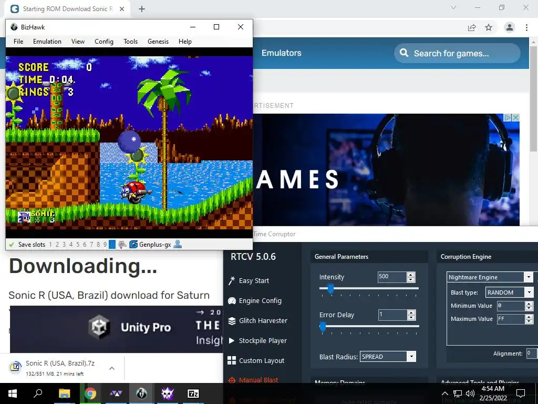Image resolution: width=538 pixels, height=404 pixels.
Task: Select save slot 6 in BizHawk
Action: (x=85, y=245)
